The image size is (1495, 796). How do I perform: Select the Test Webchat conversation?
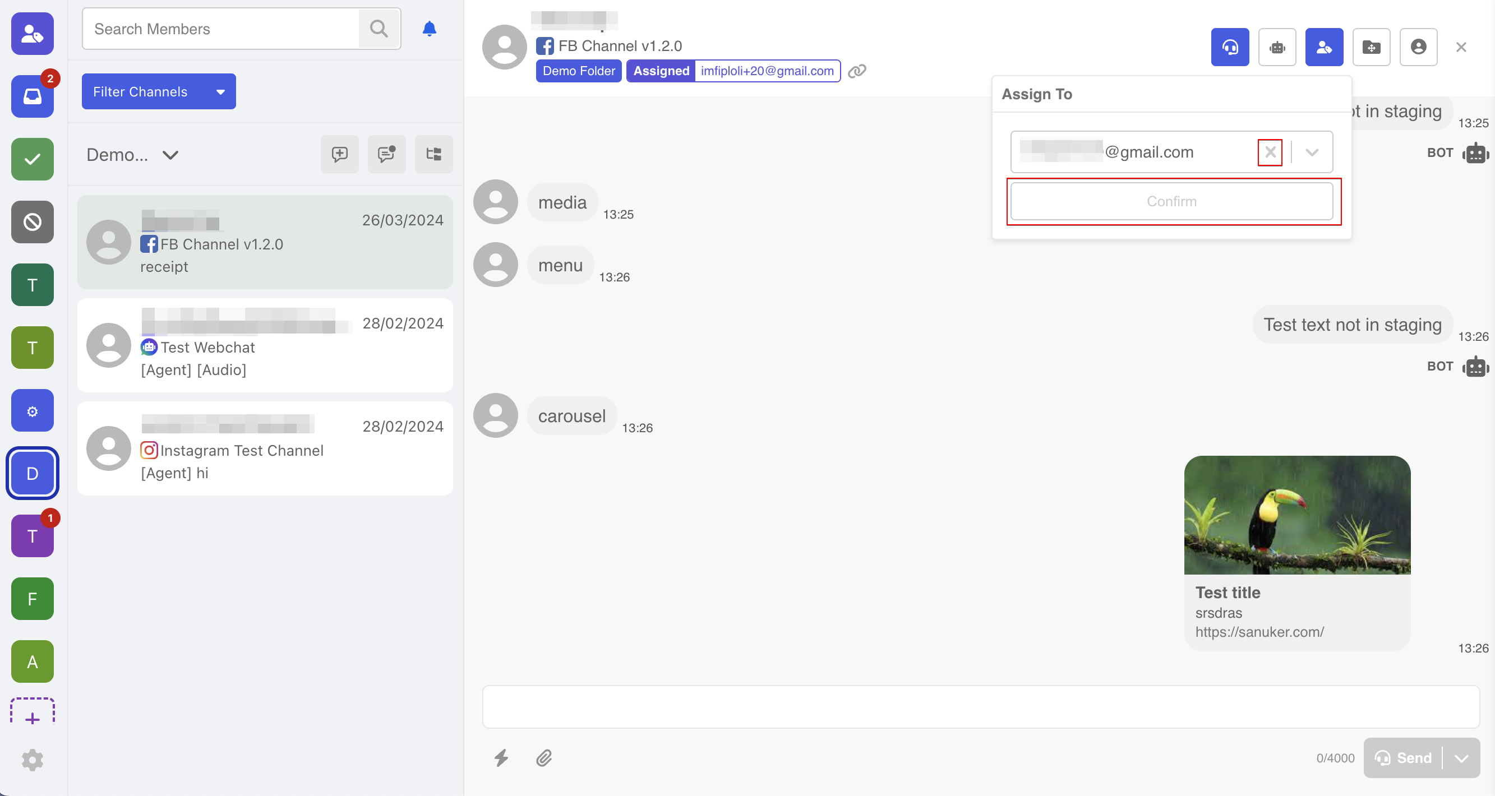(265, 346)
